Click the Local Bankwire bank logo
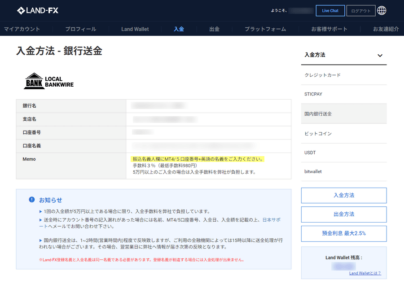The height and width of the screenshot is (284, 404). pyautogui.click(x=48, y=81)
